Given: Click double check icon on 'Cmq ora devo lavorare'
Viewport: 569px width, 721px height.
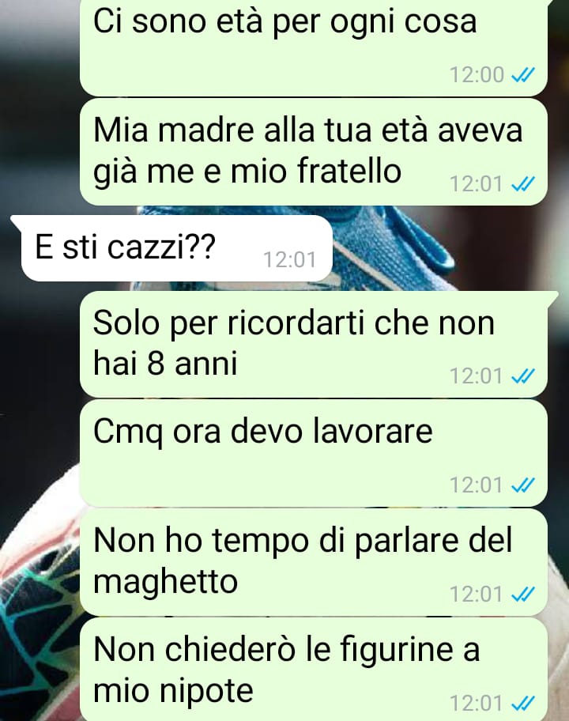Looking at the screenshot, I should [x=523, y=485].
